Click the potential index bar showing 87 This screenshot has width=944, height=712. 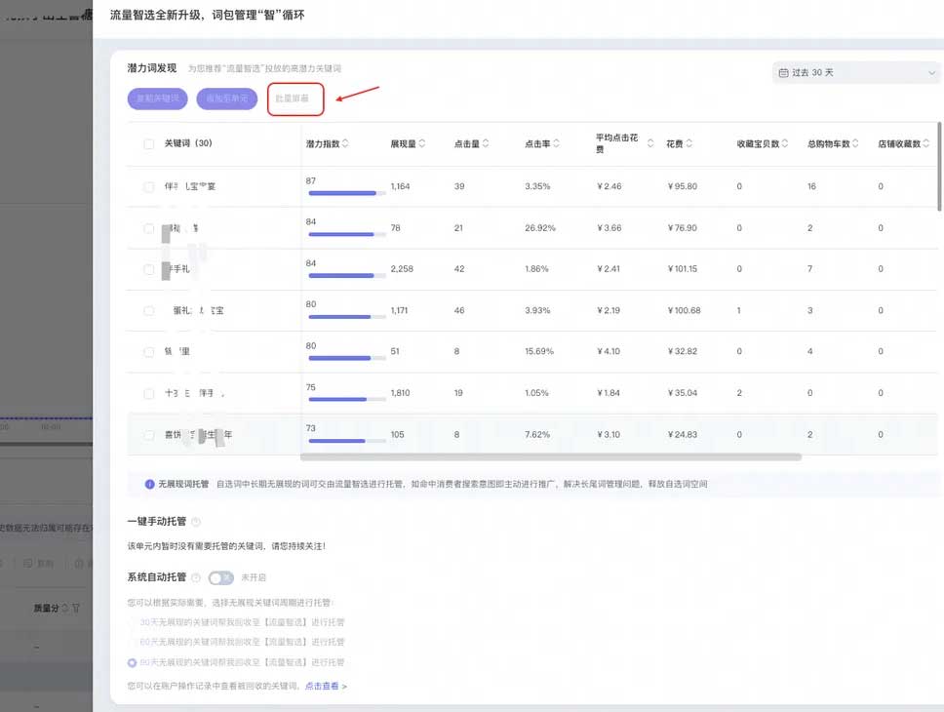click(x=347, y=193)
